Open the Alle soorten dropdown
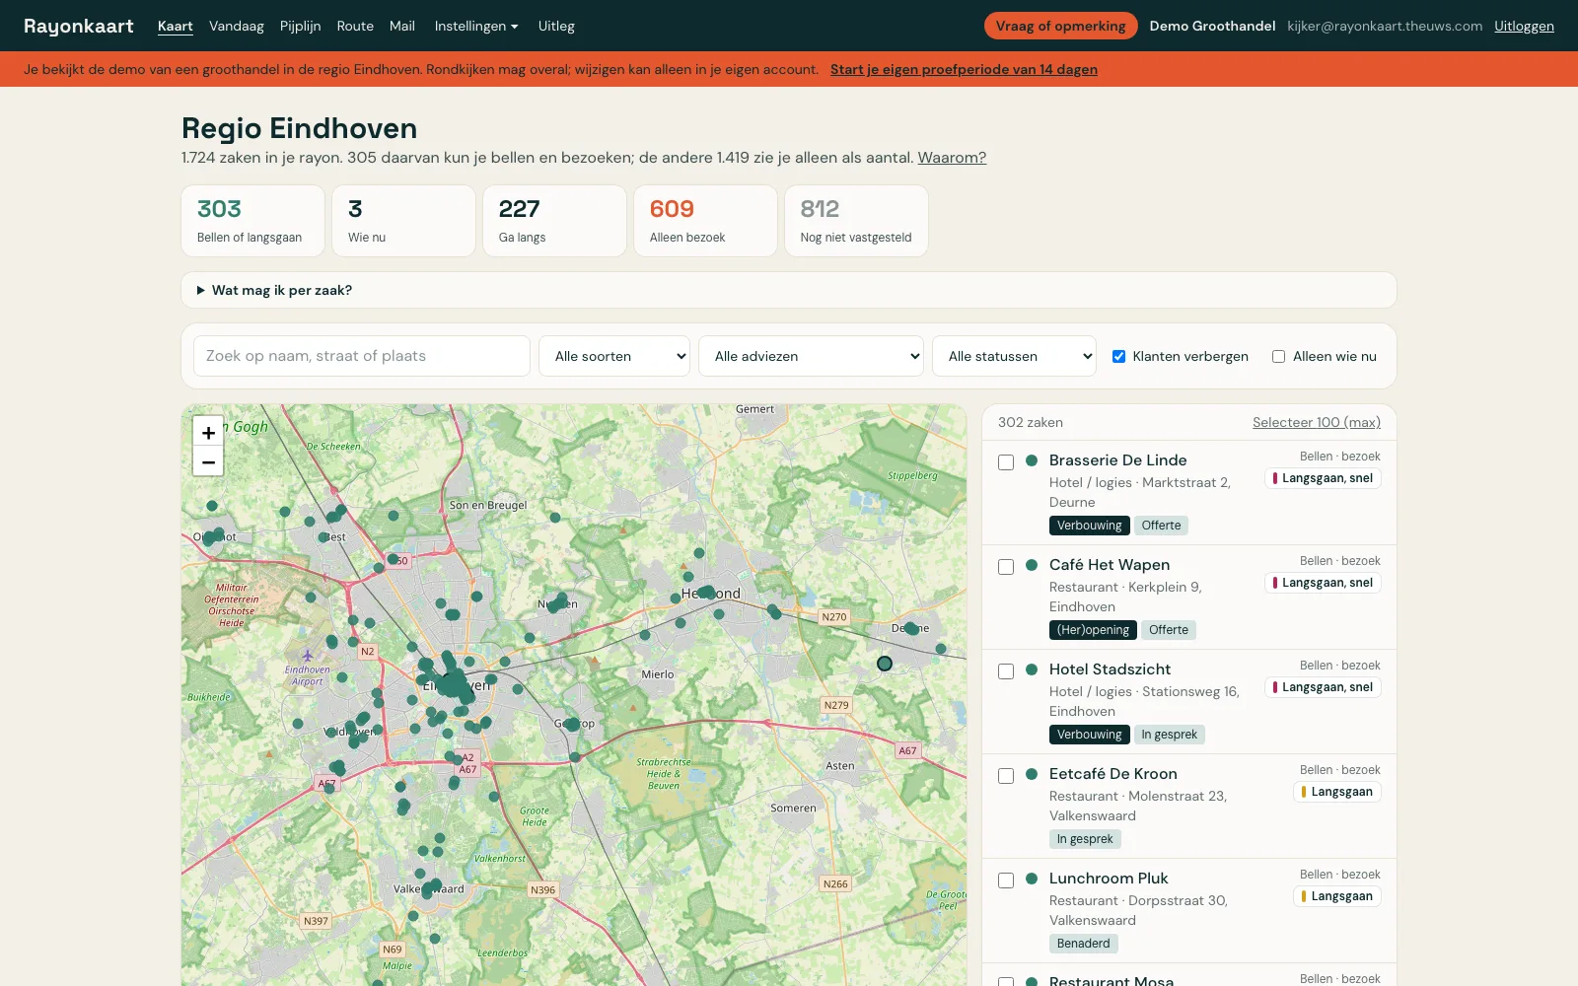 point(614,356)
